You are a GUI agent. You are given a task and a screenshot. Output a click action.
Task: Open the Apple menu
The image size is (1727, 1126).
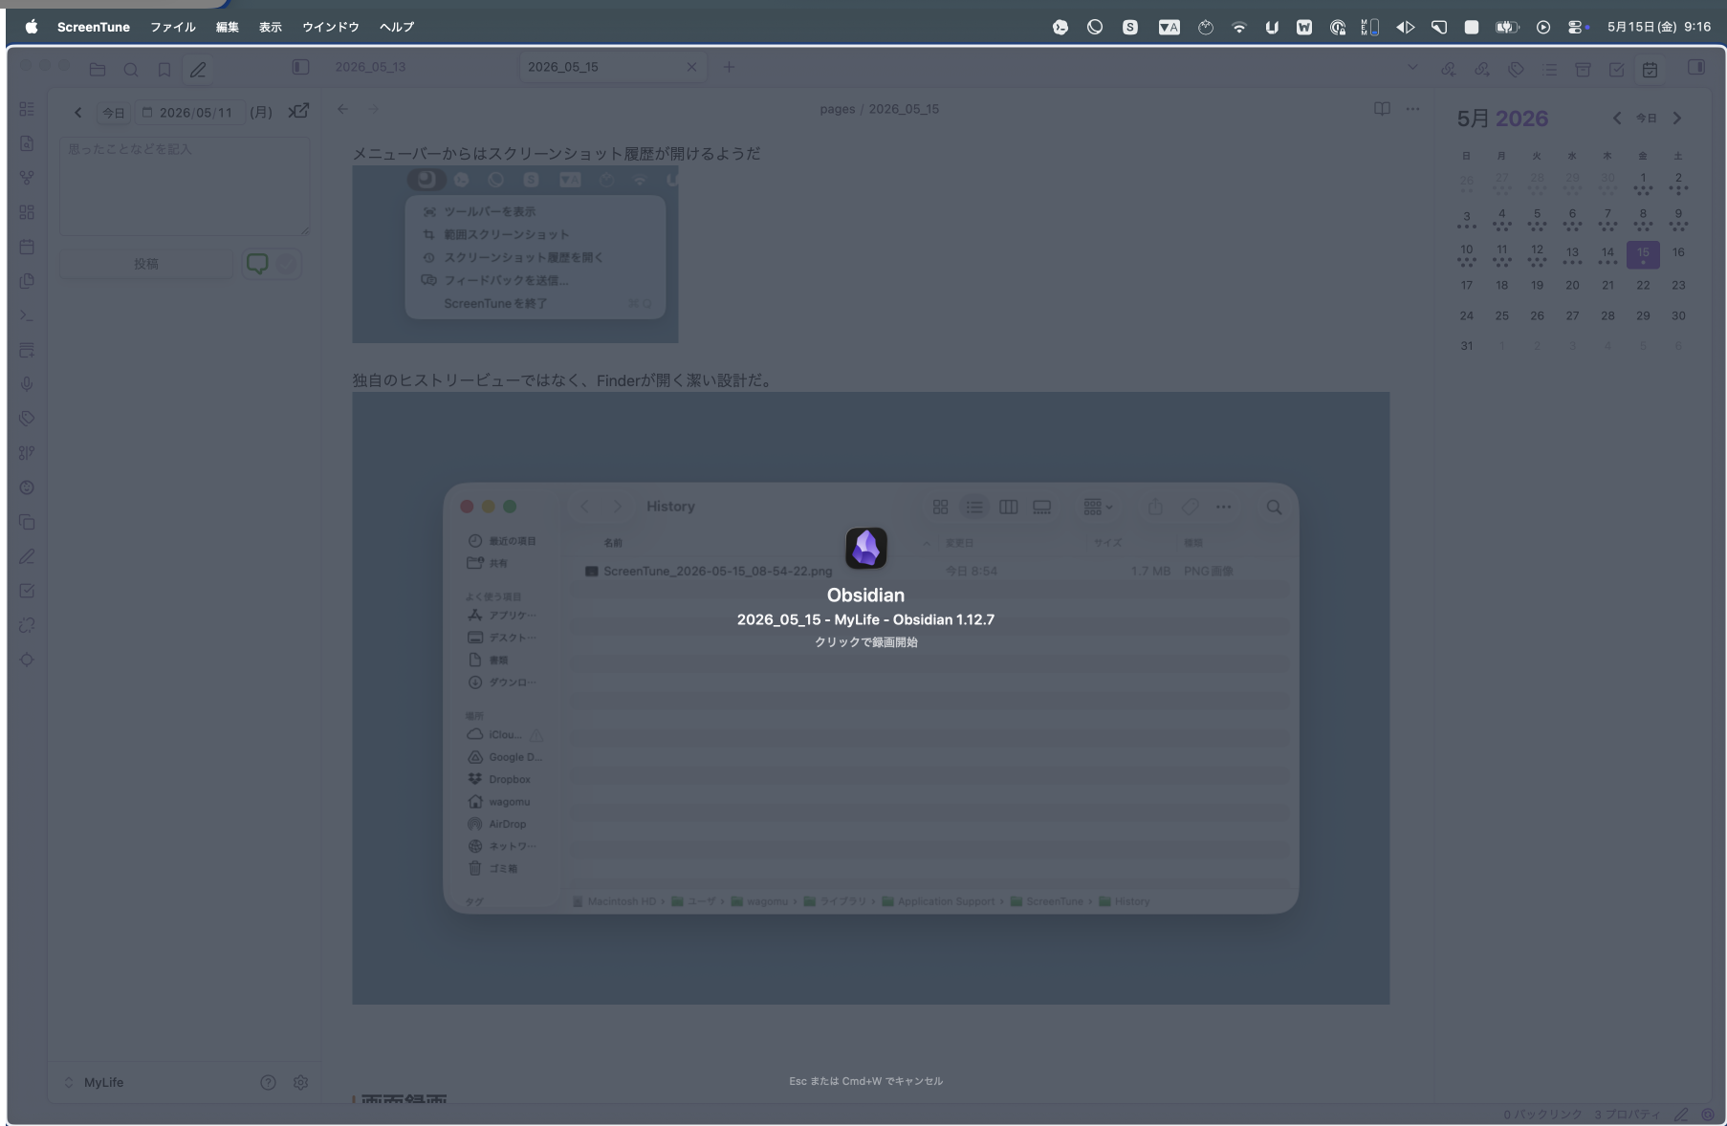(32, 27)
